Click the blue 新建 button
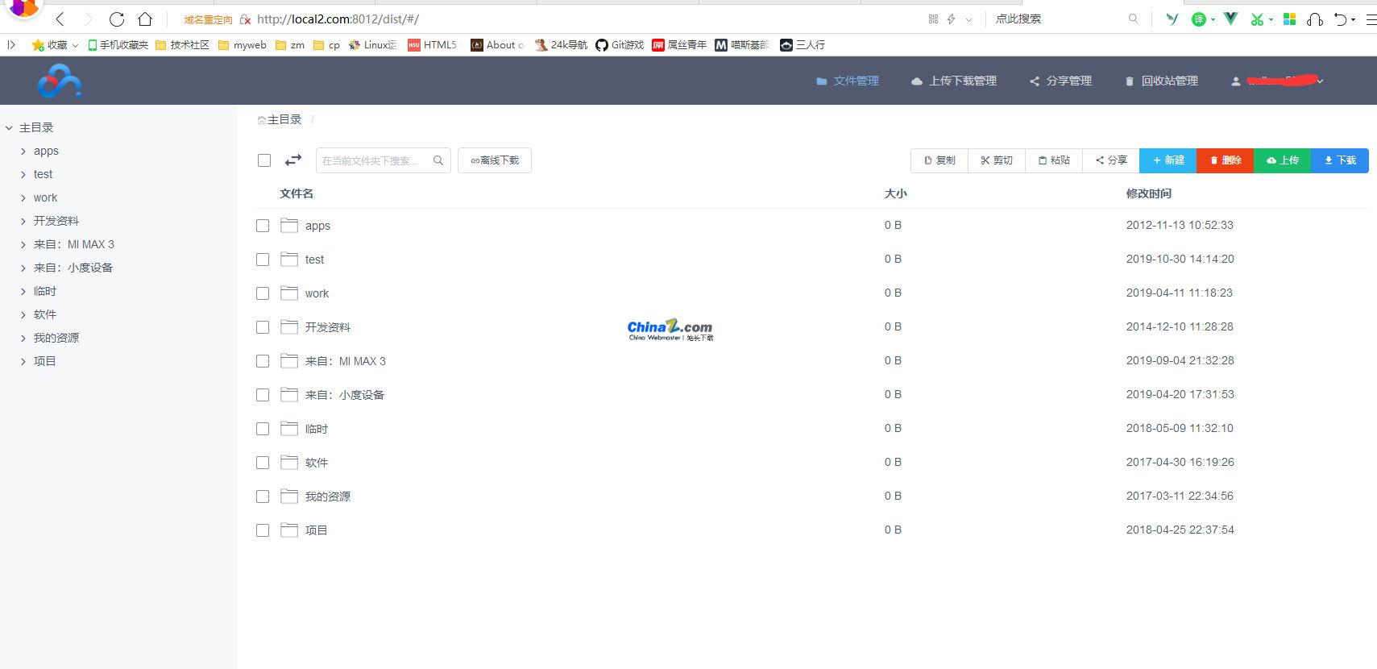1377x669 pixels. 1168,160
